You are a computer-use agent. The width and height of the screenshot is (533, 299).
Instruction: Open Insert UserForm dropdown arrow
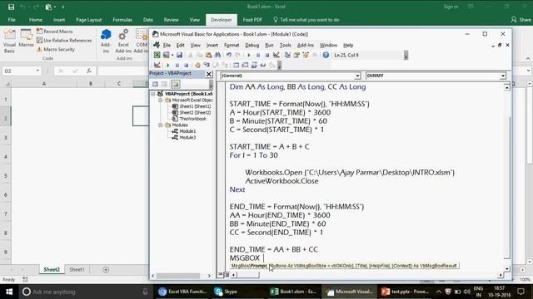(x=172, y=55)
